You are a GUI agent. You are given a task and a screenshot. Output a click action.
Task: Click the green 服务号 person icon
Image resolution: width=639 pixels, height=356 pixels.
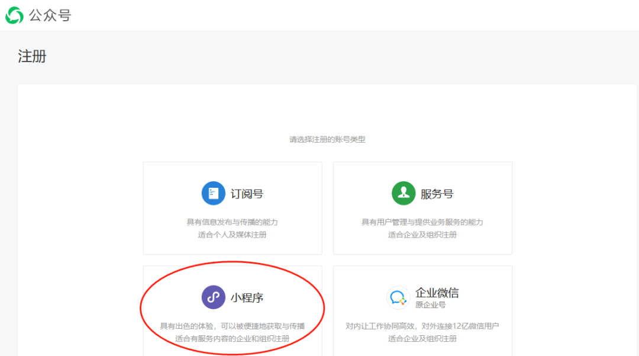404,193
